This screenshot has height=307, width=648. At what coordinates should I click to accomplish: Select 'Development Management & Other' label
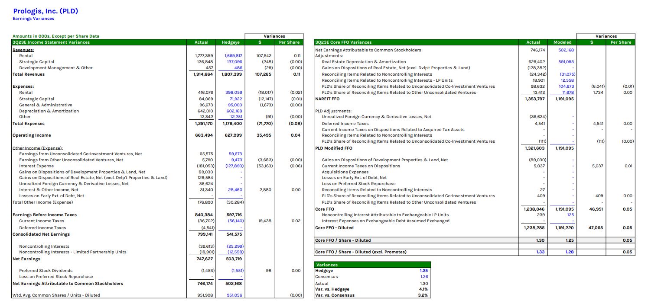click(x=56, y=68)
